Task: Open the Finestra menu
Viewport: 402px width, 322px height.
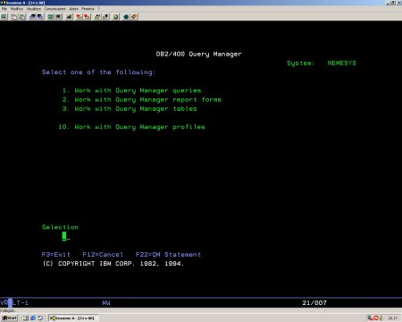Action: click(x=88, y=9)
